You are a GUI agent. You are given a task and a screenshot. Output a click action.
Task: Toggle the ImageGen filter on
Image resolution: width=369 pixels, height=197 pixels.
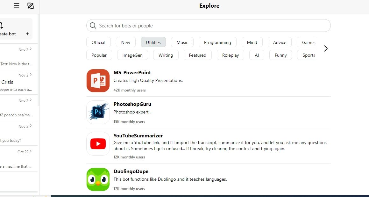tap(132, 55)
